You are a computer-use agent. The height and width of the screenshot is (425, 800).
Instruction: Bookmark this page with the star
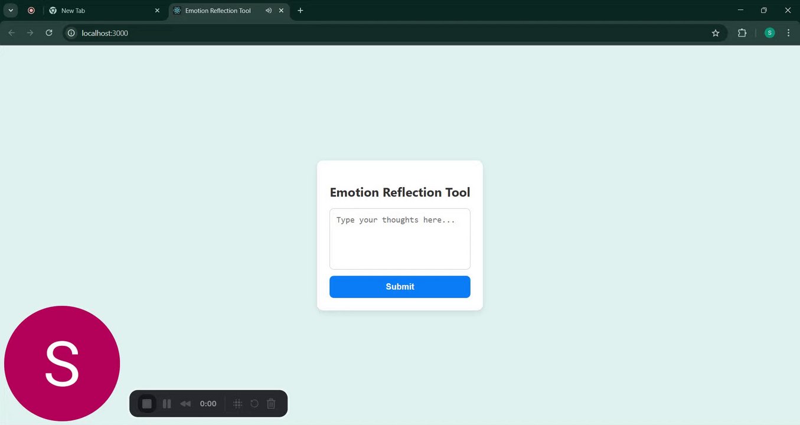(x=716, y=33)
